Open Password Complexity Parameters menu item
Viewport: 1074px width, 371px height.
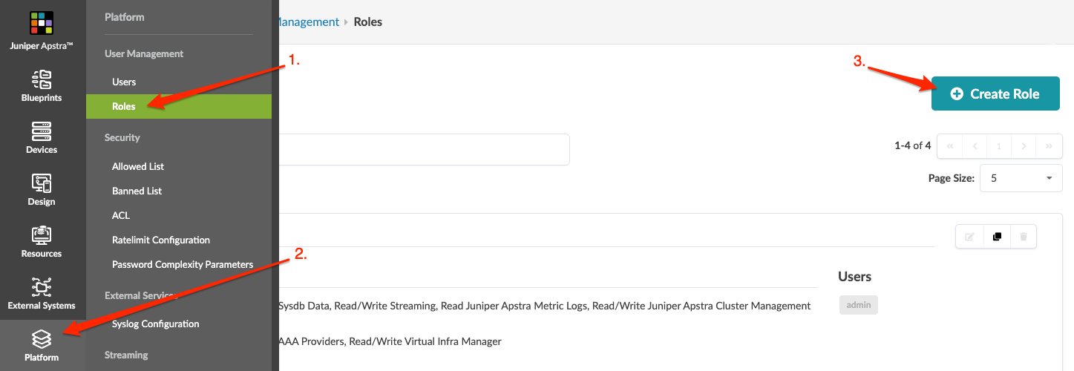(x=183, y=264)
